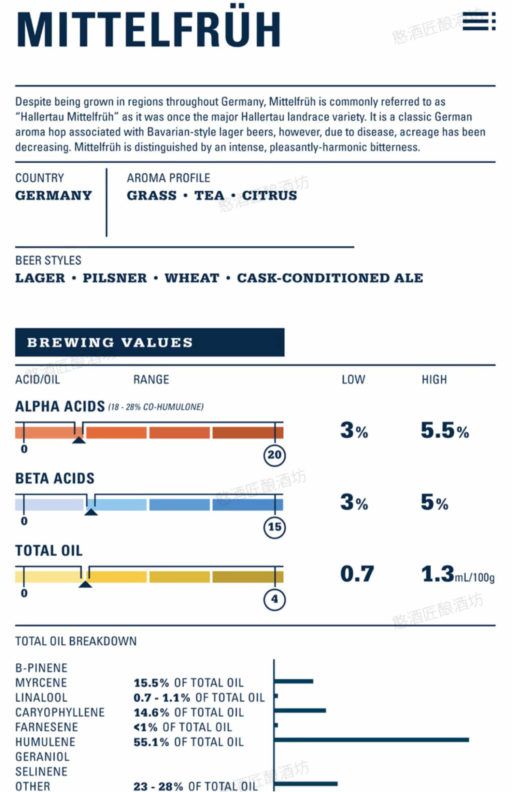Click the Citrus aroma profile tag

tap(270, 195)
